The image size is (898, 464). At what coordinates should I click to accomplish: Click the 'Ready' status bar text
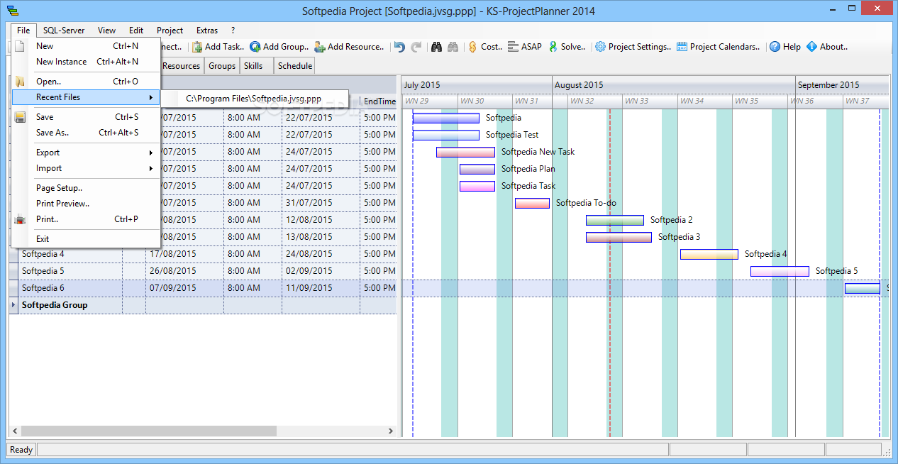(21, 450)
